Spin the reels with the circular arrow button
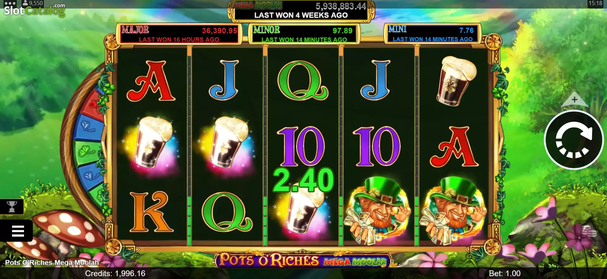Image resolution: width=607 pixels, height=279 pixels. 574,139
